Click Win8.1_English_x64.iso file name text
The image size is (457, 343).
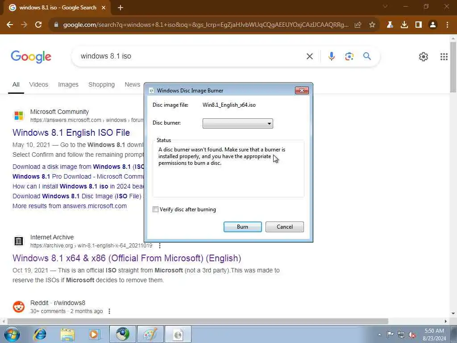tap(229, 105)
